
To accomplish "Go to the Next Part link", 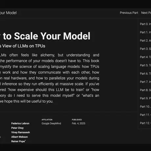I will click(146, 13).
